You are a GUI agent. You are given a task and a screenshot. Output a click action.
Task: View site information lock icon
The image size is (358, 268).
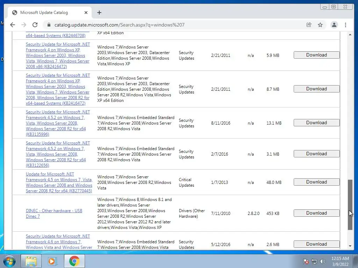point(49,25)
